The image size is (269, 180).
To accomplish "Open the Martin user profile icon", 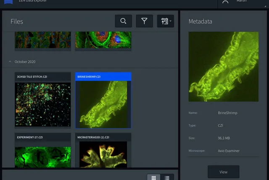I will (x=225, y=2).
